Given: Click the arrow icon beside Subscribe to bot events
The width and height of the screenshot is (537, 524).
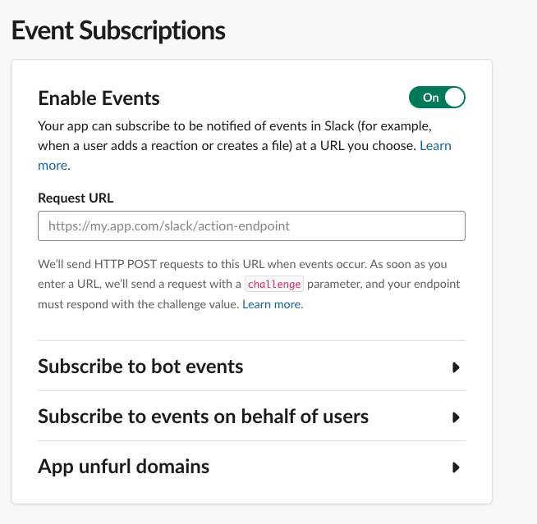Looking at the screenshot, I should coord(456,367).
